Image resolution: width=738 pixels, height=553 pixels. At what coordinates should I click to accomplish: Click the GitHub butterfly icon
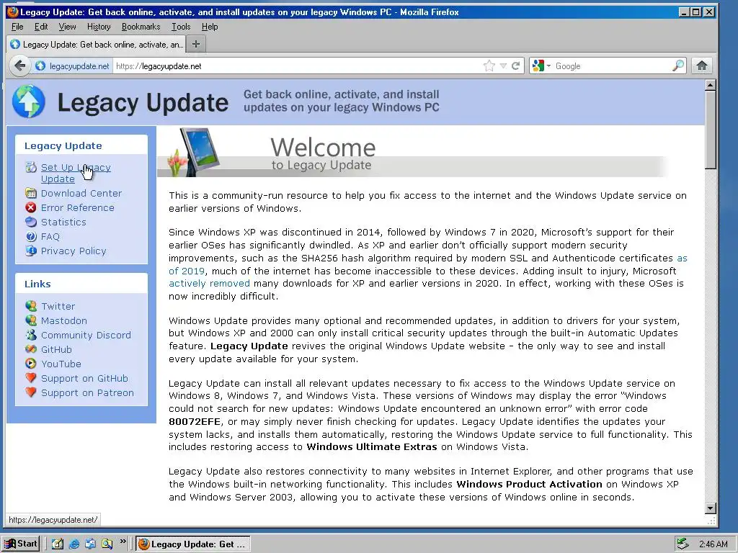31,349
